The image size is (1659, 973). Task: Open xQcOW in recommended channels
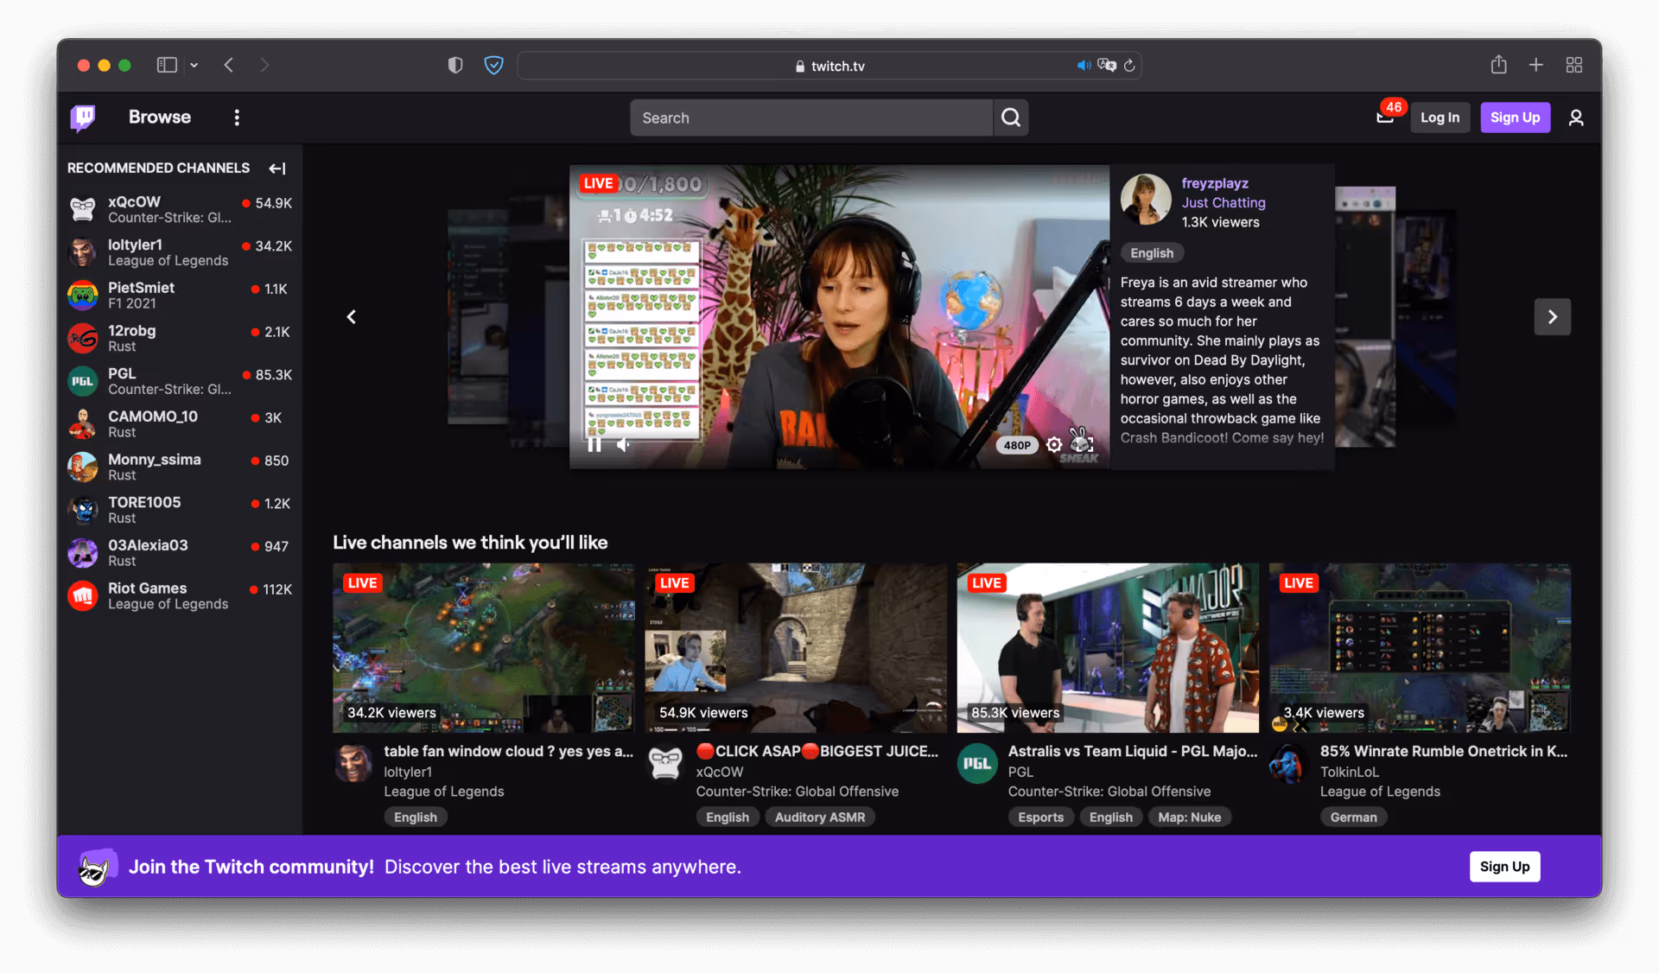180,209
